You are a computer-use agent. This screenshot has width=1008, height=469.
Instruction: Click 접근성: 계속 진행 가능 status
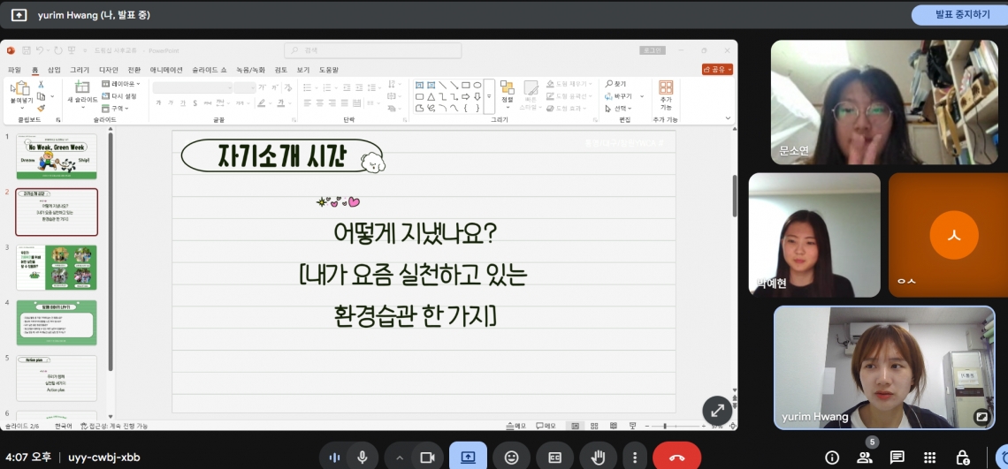coord(114,426)
